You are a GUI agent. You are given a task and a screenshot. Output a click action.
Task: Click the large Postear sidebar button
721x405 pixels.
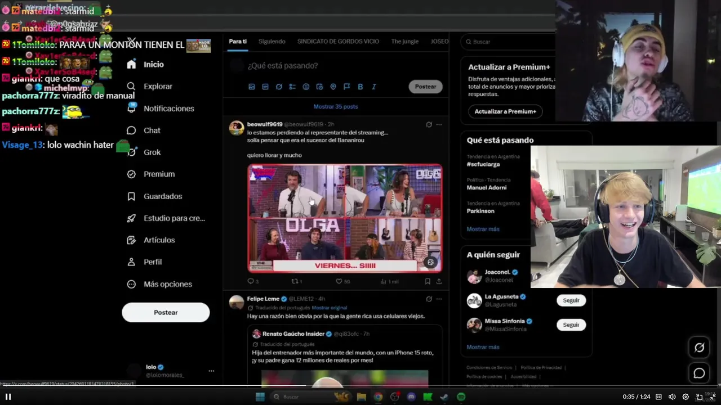166,312
